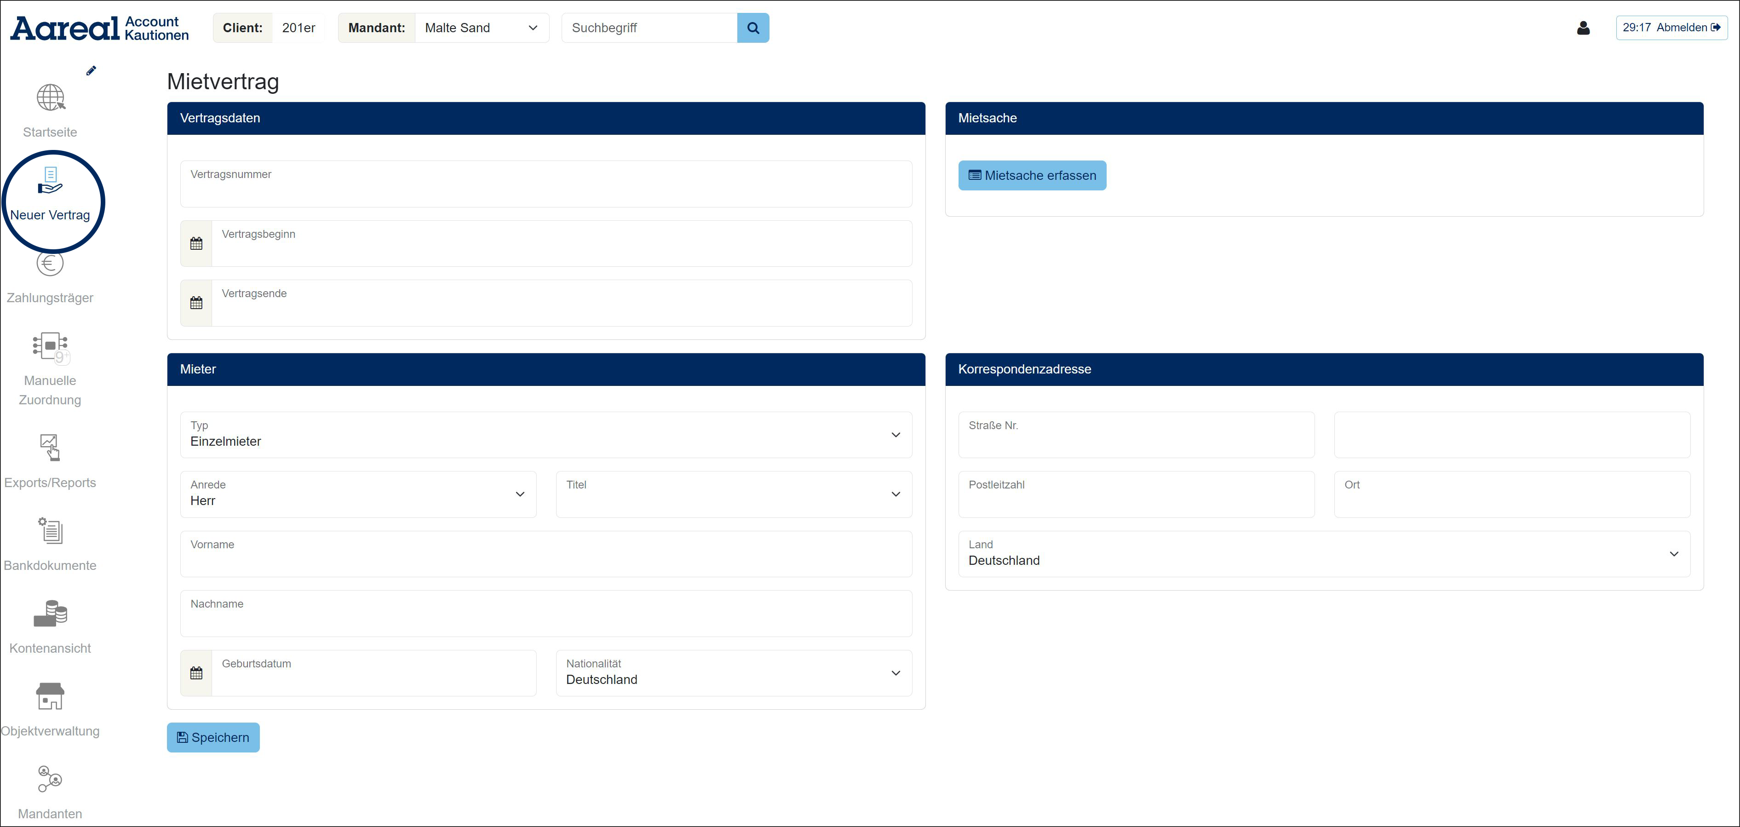Image resolution: width=1740 pixels, height=827 pixels.
Task: Click the magnifier search button
Action: [x=752, y=28]
